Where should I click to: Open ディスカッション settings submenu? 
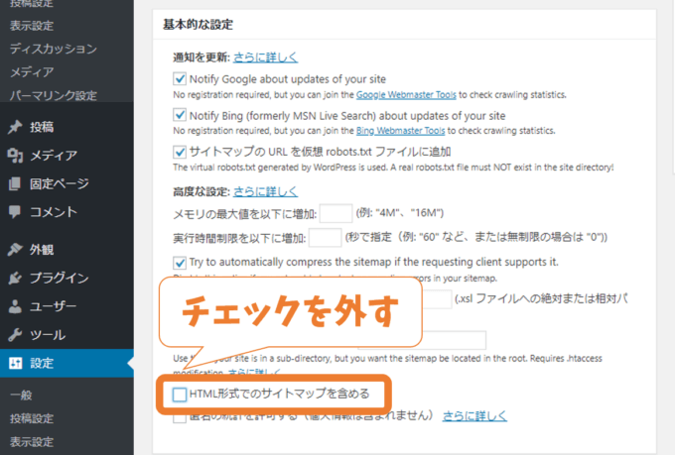(x=54, y=49)
